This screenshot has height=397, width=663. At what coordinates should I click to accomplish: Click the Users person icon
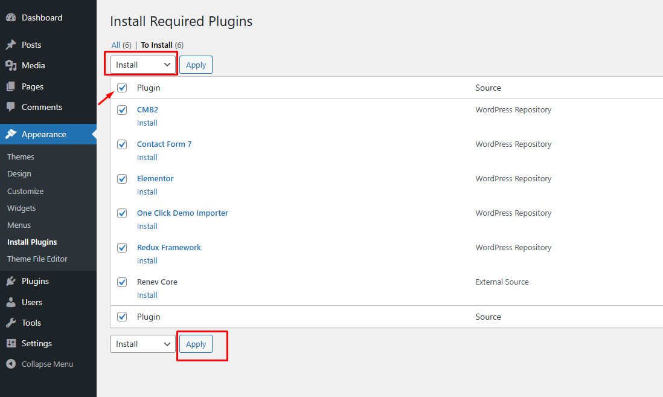[x=11, y=302]
